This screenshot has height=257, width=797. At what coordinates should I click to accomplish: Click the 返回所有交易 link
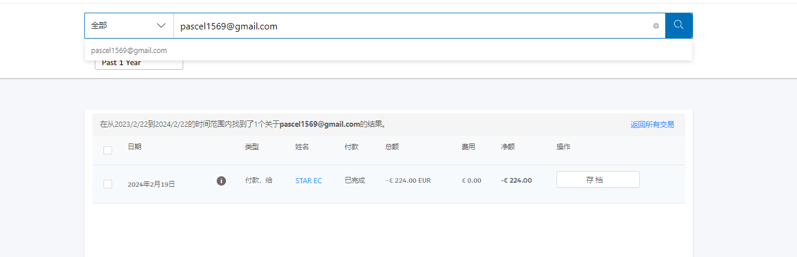[x=652, y=124]
